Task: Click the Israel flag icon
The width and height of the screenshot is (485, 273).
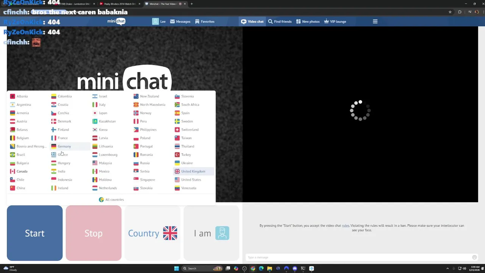Action: point(95,96)
